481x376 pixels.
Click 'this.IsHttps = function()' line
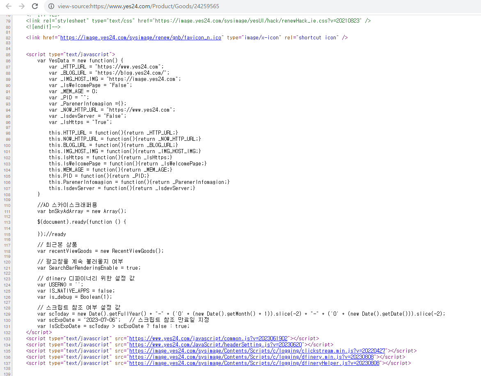110,157
